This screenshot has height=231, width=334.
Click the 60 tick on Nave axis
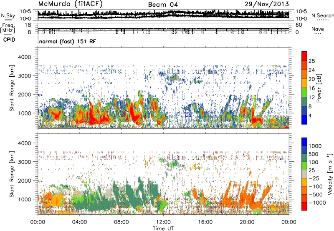299,25
